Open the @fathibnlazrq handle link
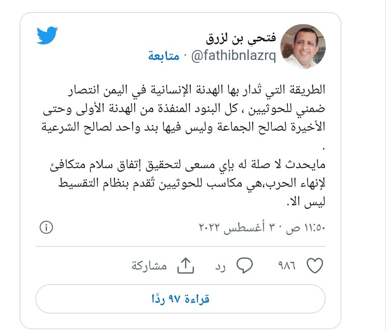Screen dimensions: 386x331 click(234, 56)
